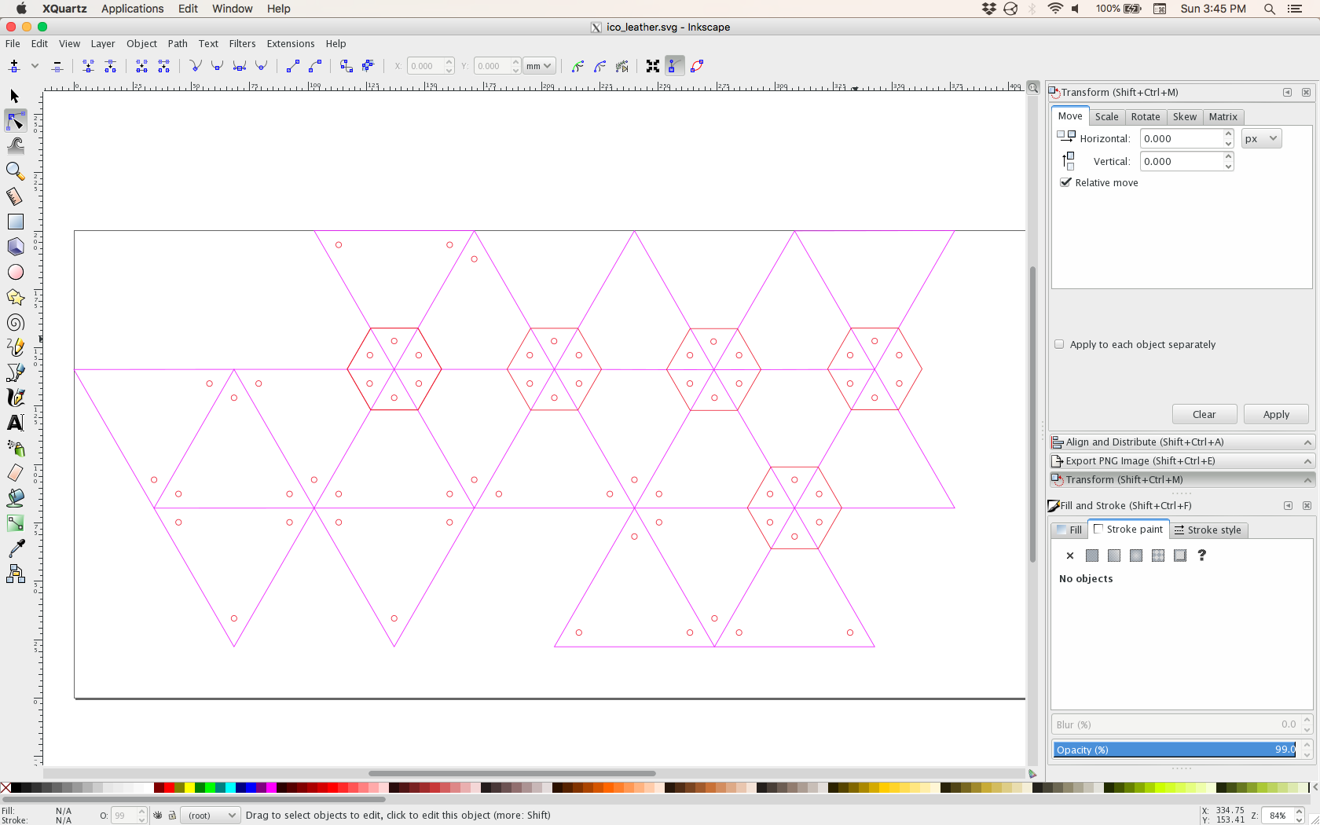
Task: Open insert node options dropdown arrow
Action: click(35, 66)
